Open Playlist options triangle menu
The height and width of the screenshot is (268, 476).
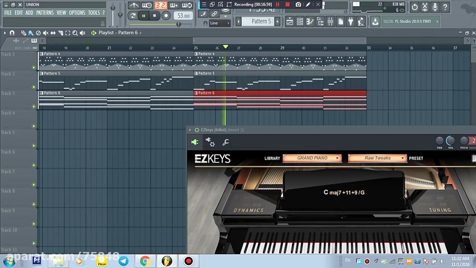click(x=5, y=33)
